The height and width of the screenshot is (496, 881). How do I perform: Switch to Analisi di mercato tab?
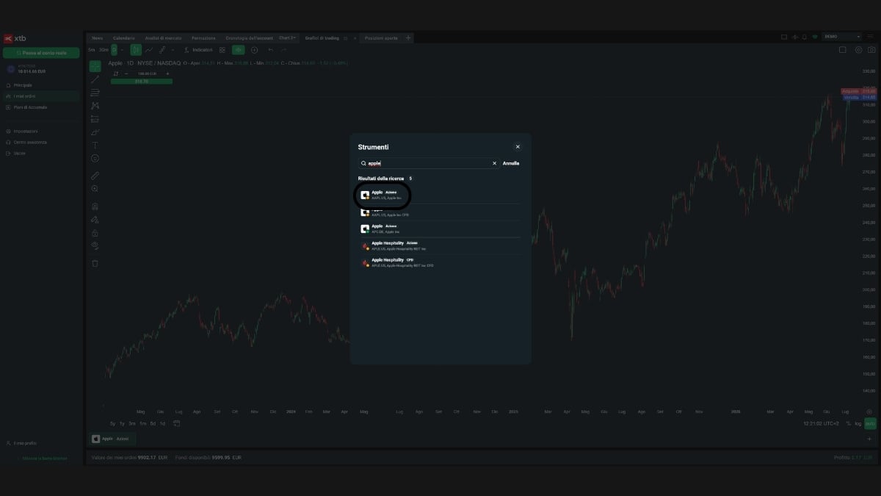(163, 37)
